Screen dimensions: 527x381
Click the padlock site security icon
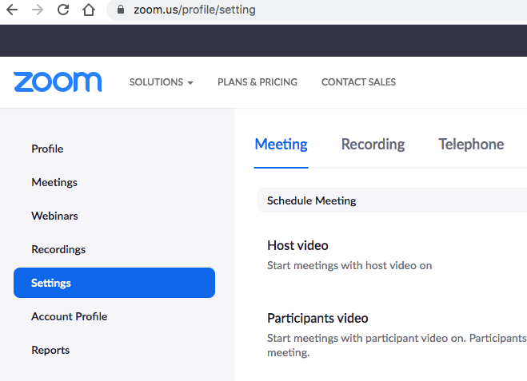(x=122, y=10)
